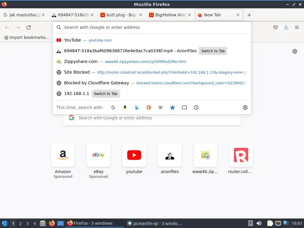The height and width of the screenshot is (228, 304).
Task: Open the clipboard manager tray icon
Action: point(270,223)
